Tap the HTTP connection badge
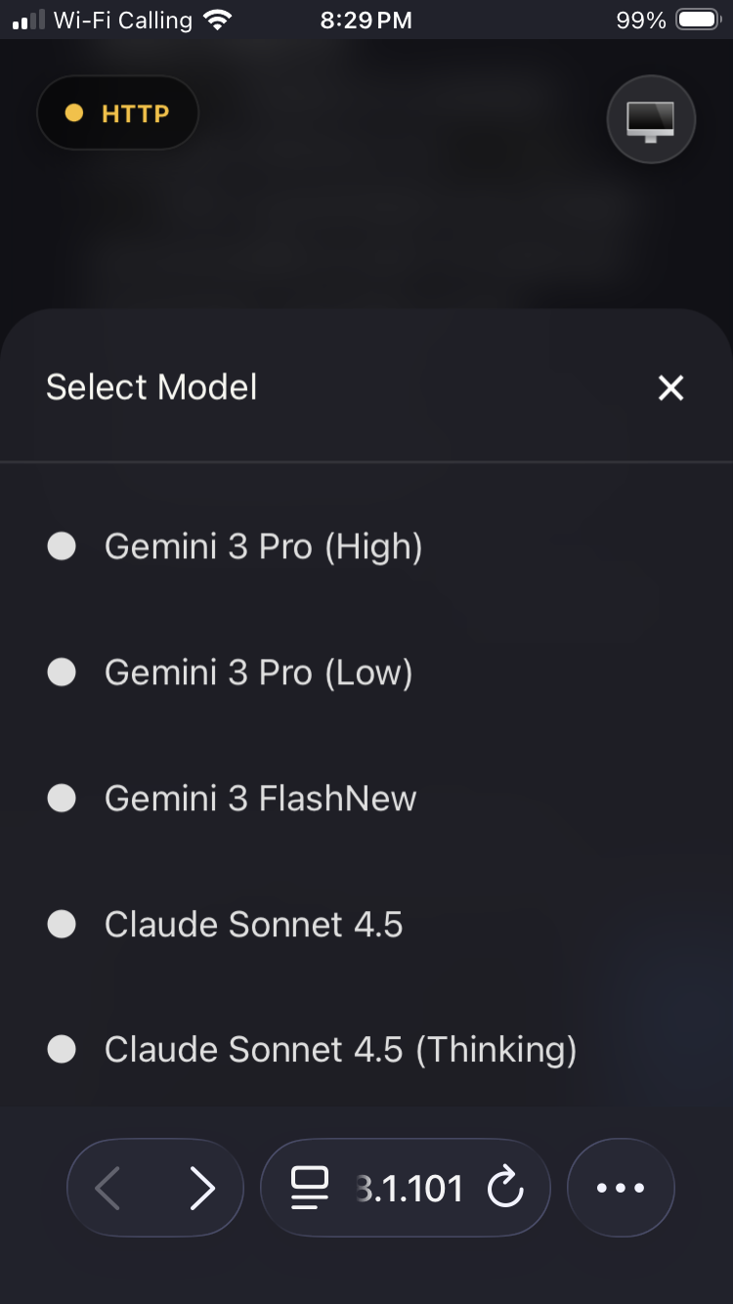Viewport: 733px width, 1304px height. (x=117, y=112)
